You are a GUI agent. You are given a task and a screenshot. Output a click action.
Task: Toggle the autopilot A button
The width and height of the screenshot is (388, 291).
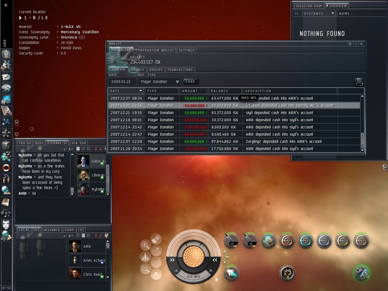click(x=156, y=274)
